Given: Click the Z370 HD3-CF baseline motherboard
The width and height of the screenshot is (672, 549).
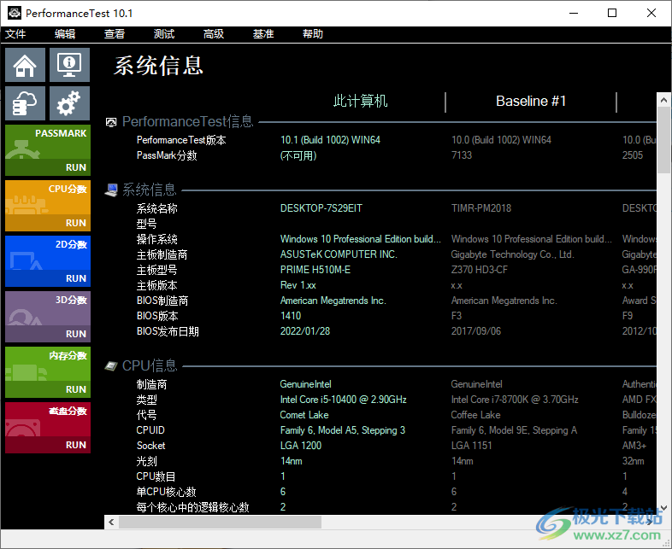Looking at the screenshot, I should [x=479, y=270].
